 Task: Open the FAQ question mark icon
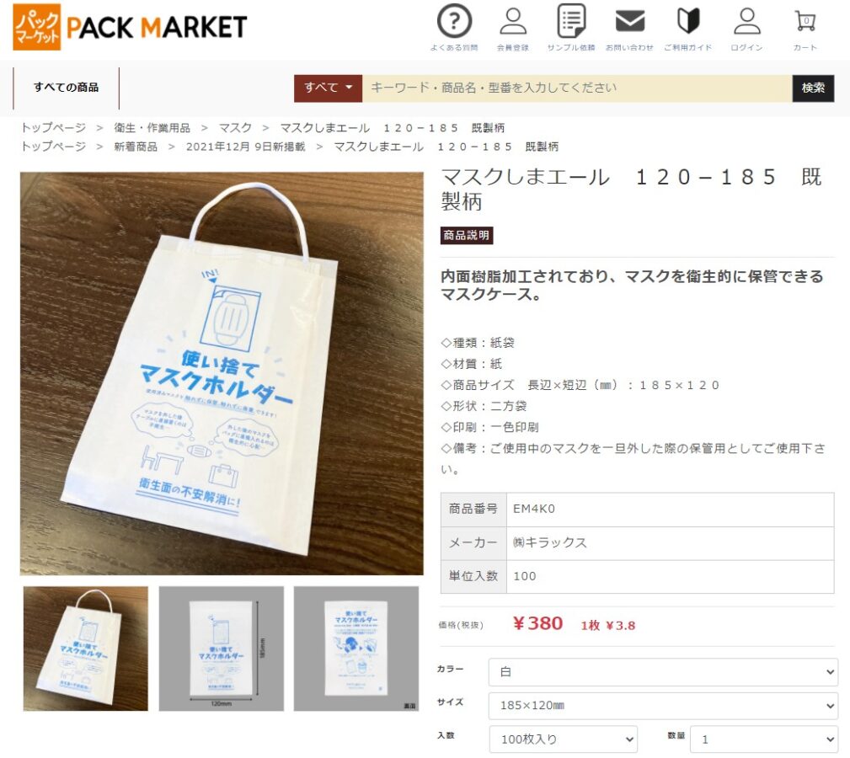[x=454, y=21]
